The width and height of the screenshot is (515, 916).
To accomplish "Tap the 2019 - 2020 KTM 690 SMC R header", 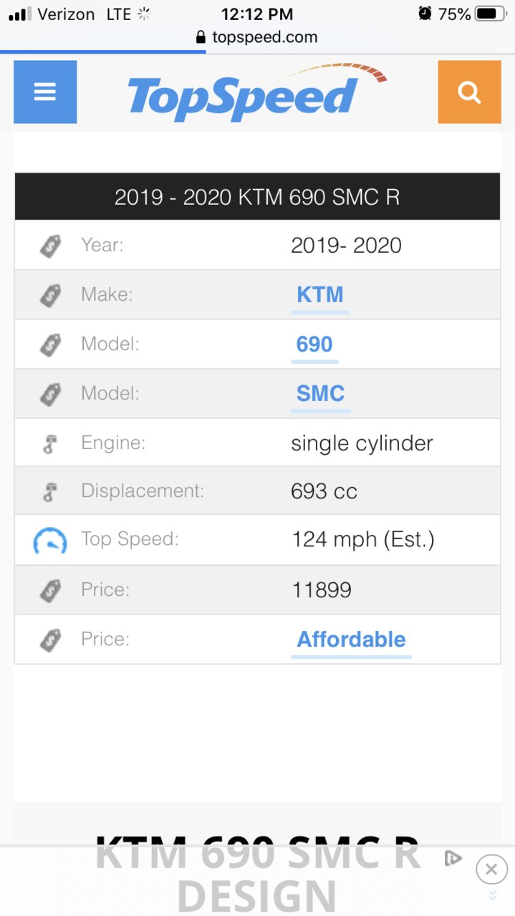I will (257, 197).
